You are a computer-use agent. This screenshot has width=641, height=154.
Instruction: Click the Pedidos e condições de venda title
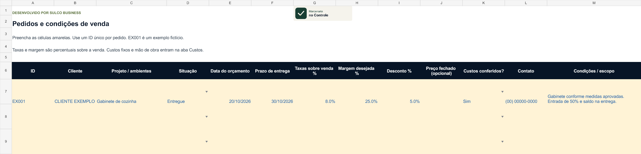click(x=61, y=24)
